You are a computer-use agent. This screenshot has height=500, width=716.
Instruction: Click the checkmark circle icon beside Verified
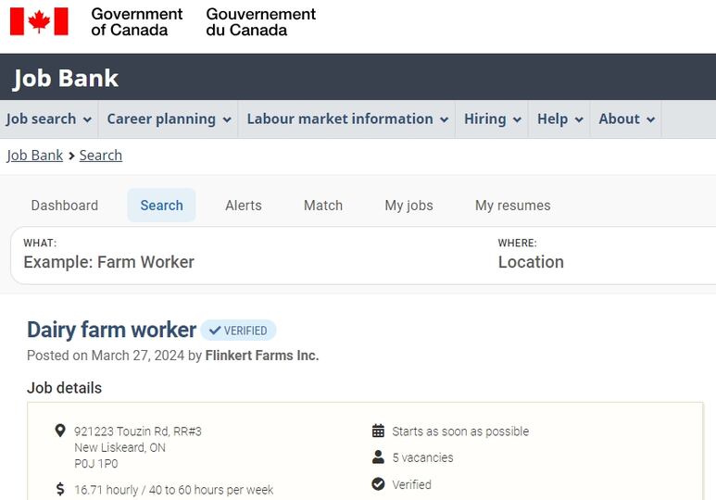coord(378,483)
